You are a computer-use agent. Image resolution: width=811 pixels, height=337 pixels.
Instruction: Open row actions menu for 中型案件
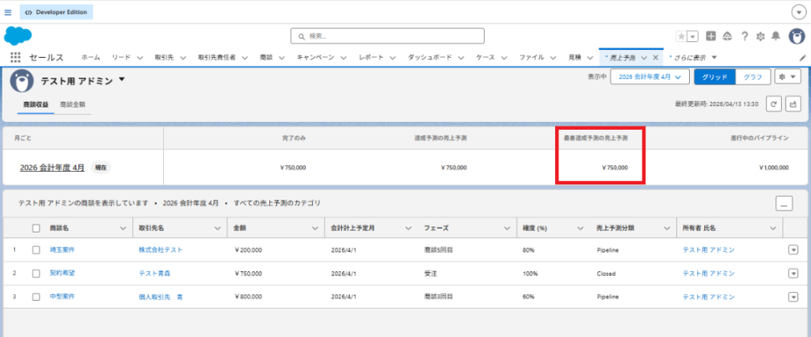coord(793,297)
